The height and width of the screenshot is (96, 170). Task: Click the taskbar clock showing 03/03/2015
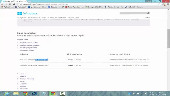coord(161,94)
